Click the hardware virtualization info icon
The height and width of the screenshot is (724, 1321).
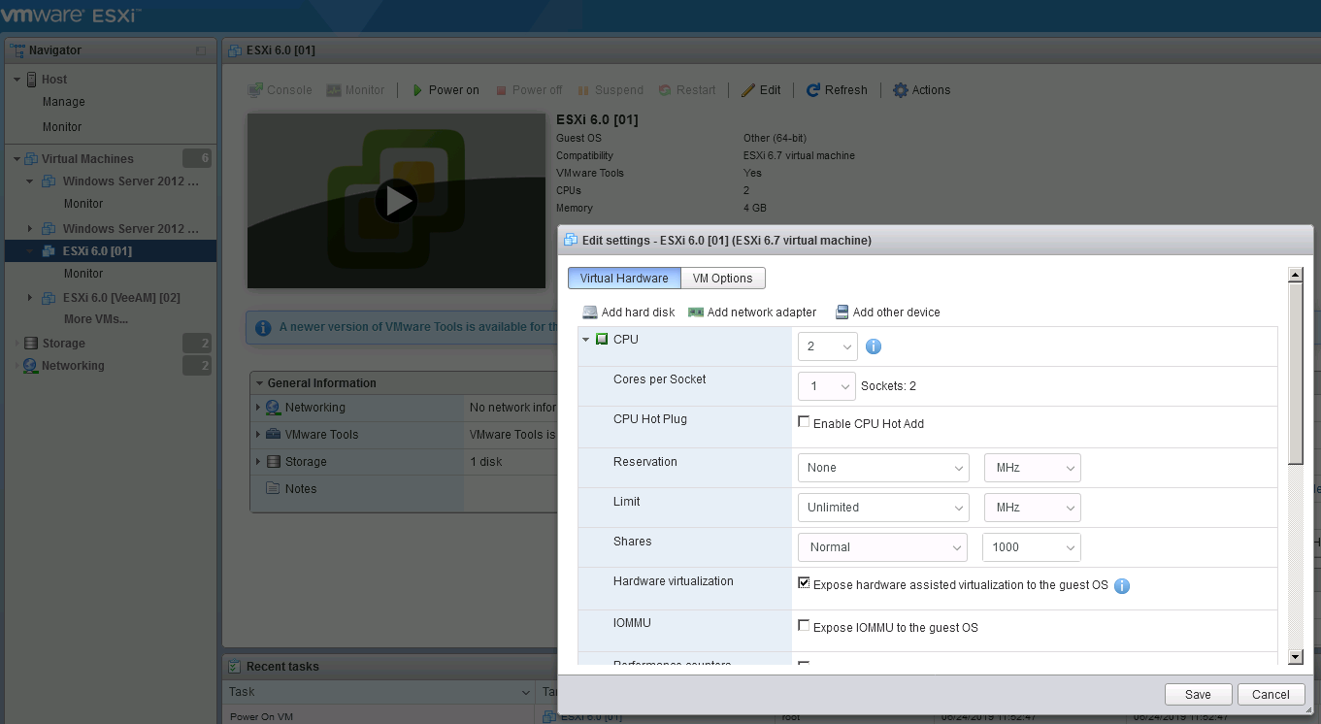(1122, 586)
